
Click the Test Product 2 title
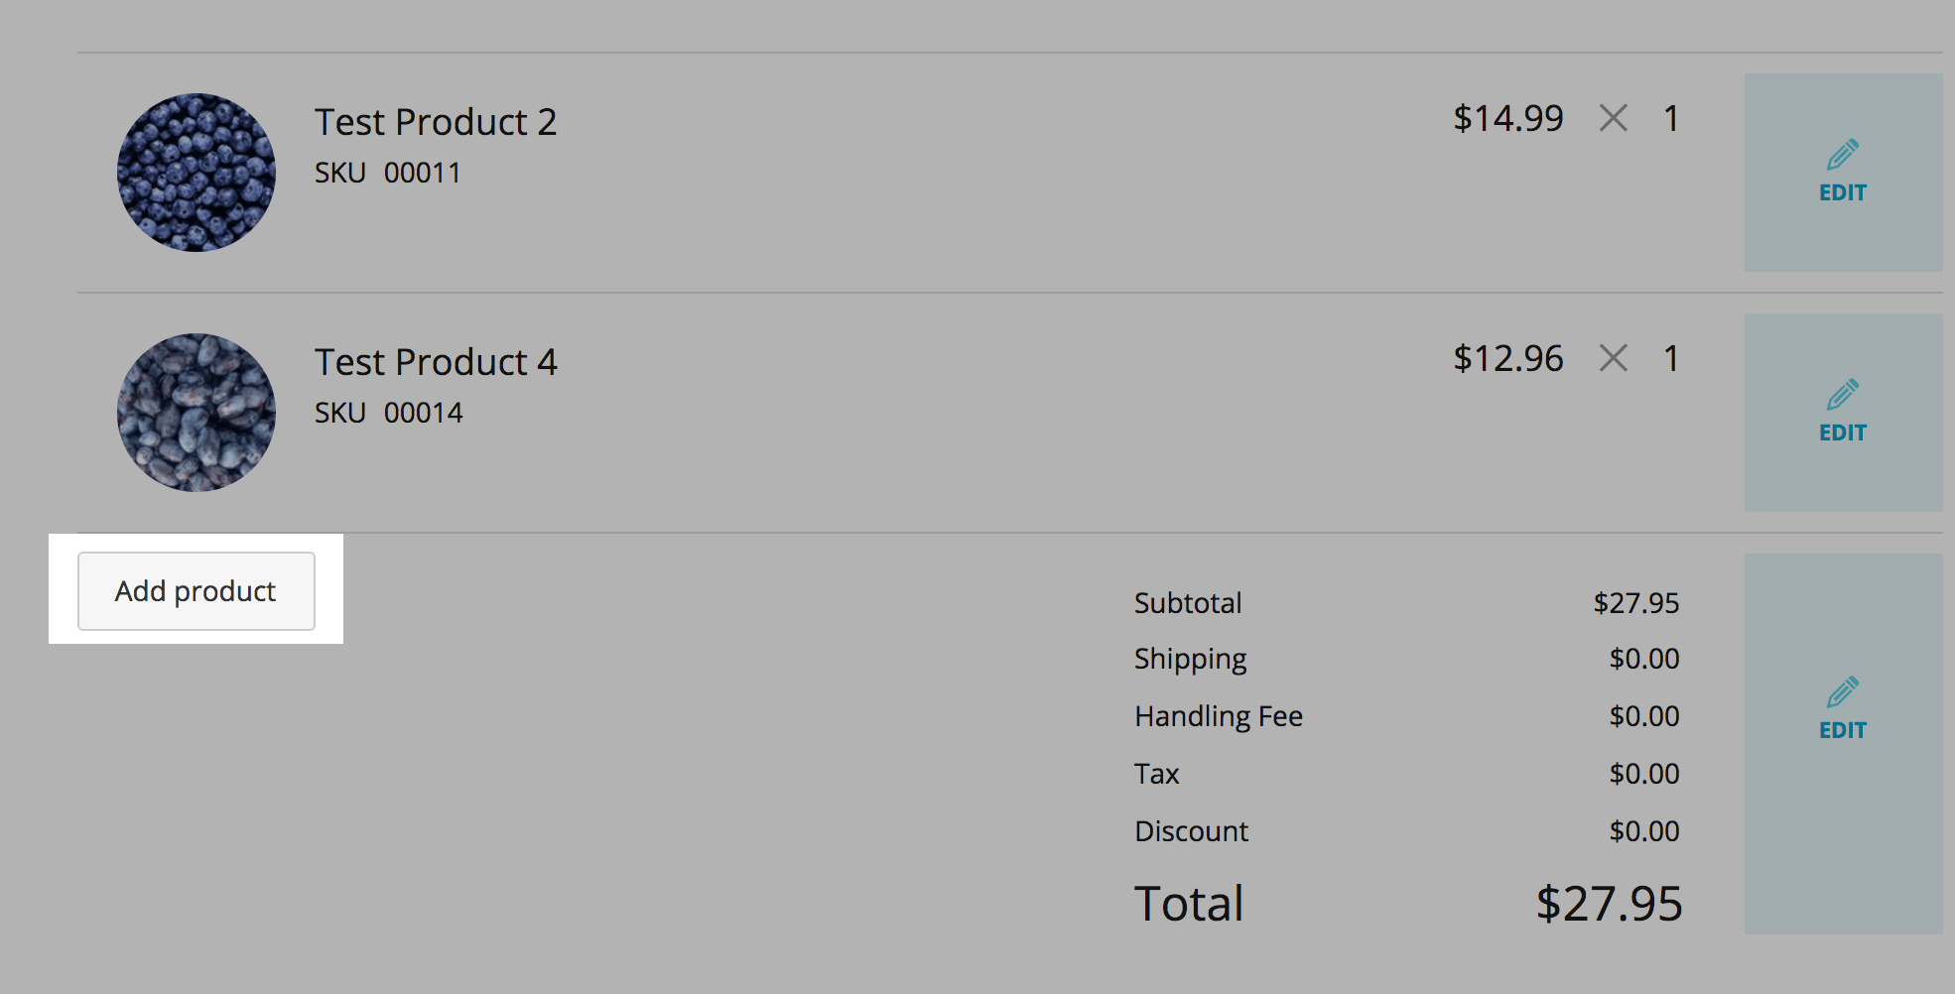[436, 122]
